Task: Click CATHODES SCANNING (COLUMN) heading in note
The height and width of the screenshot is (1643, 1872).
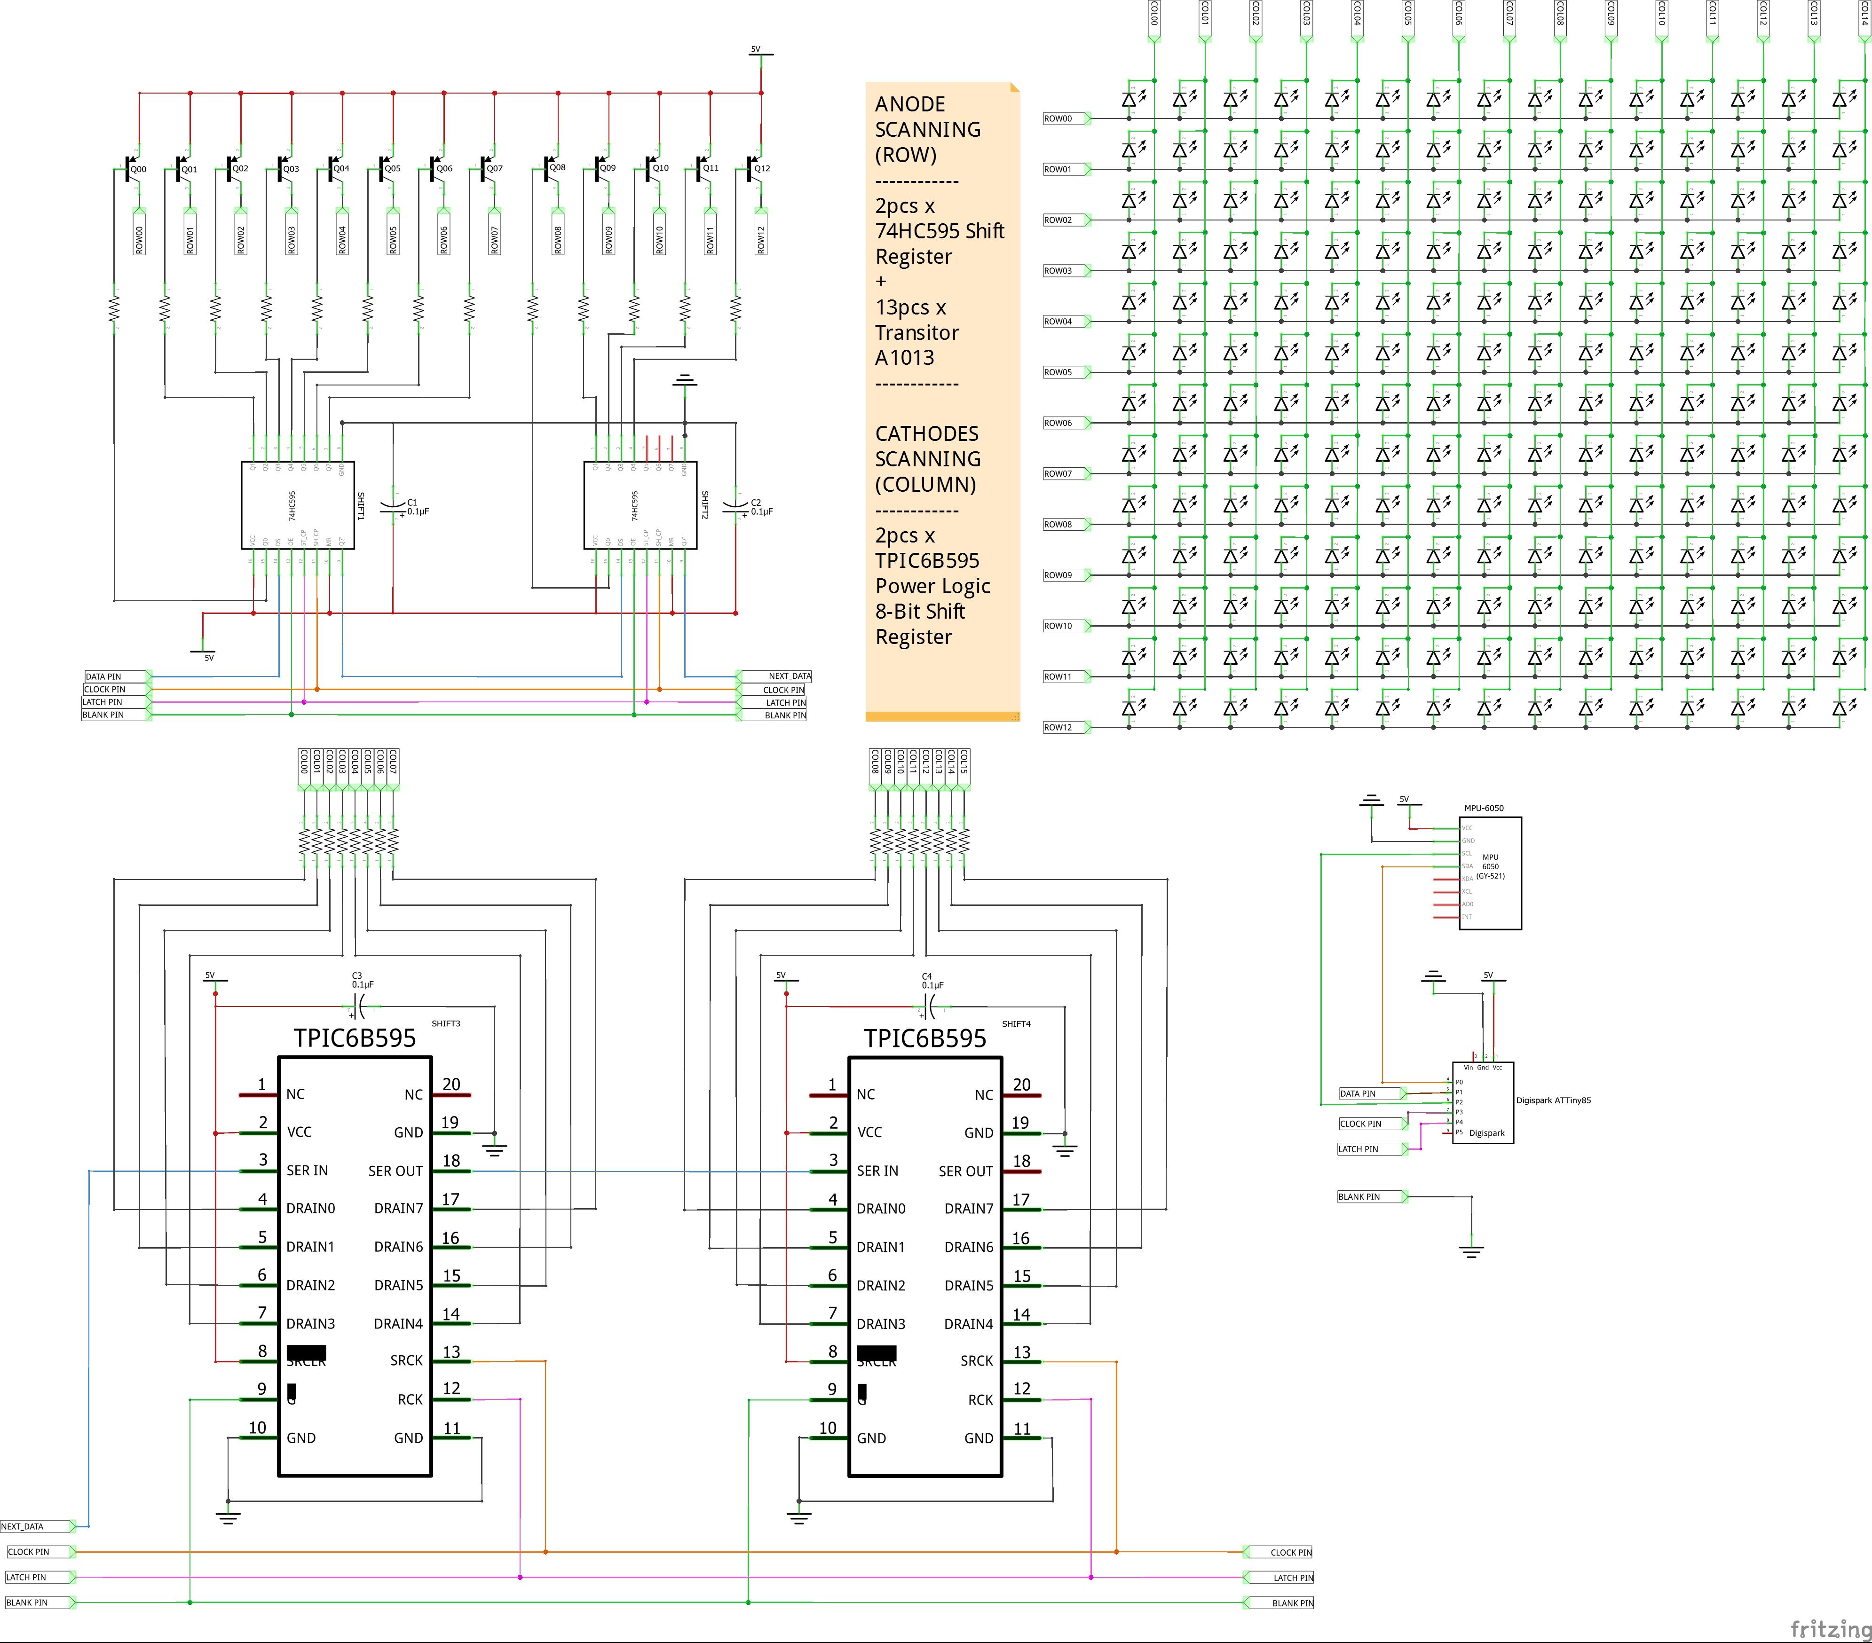Action: pyautogui.click(x=928, y=459)
